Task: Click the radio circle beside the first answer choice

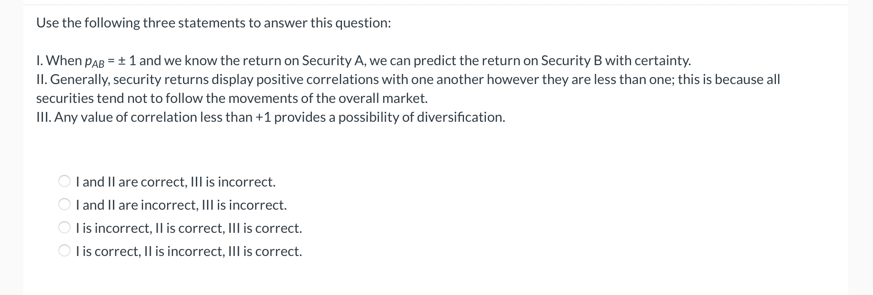Action: [x=63, y=182]
